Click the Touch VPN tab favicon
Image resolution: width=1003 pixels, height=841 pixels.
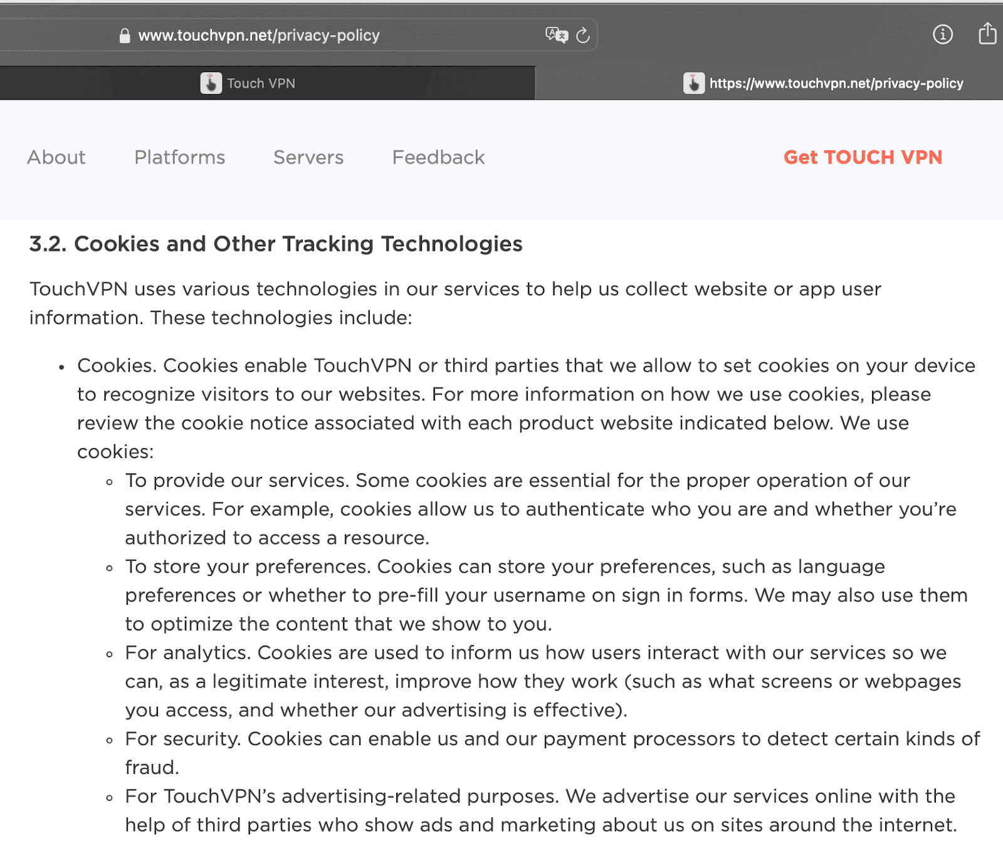click(x=211, y=83)
